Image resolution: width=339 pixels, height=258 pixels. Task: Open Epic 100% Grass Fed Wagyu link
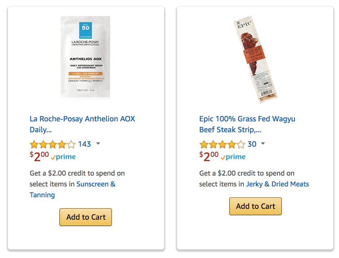coord(247,124)
